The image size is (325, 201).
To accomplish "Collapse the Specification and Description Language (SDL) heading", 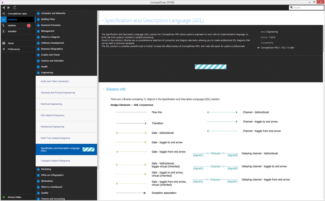I will [x=103, y=21].
